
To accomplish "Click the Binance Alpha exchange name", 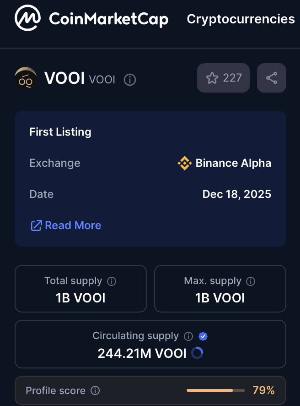I will 233,163.
